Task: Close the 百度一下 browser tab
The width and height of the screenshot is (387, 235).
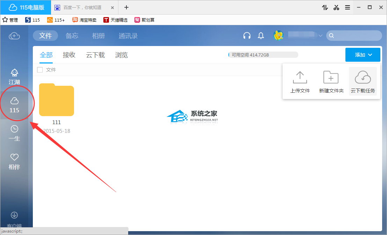Action: (112, 8)
